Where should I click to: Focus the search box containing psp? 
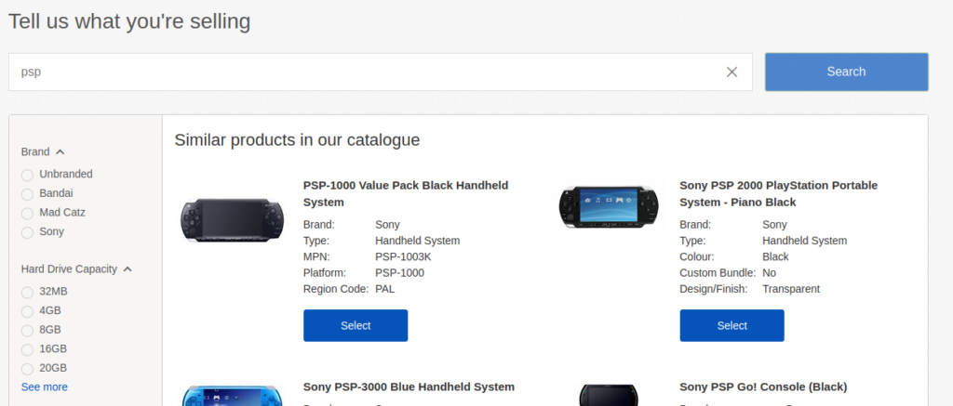pyautogui.click(x=365, y=72)
